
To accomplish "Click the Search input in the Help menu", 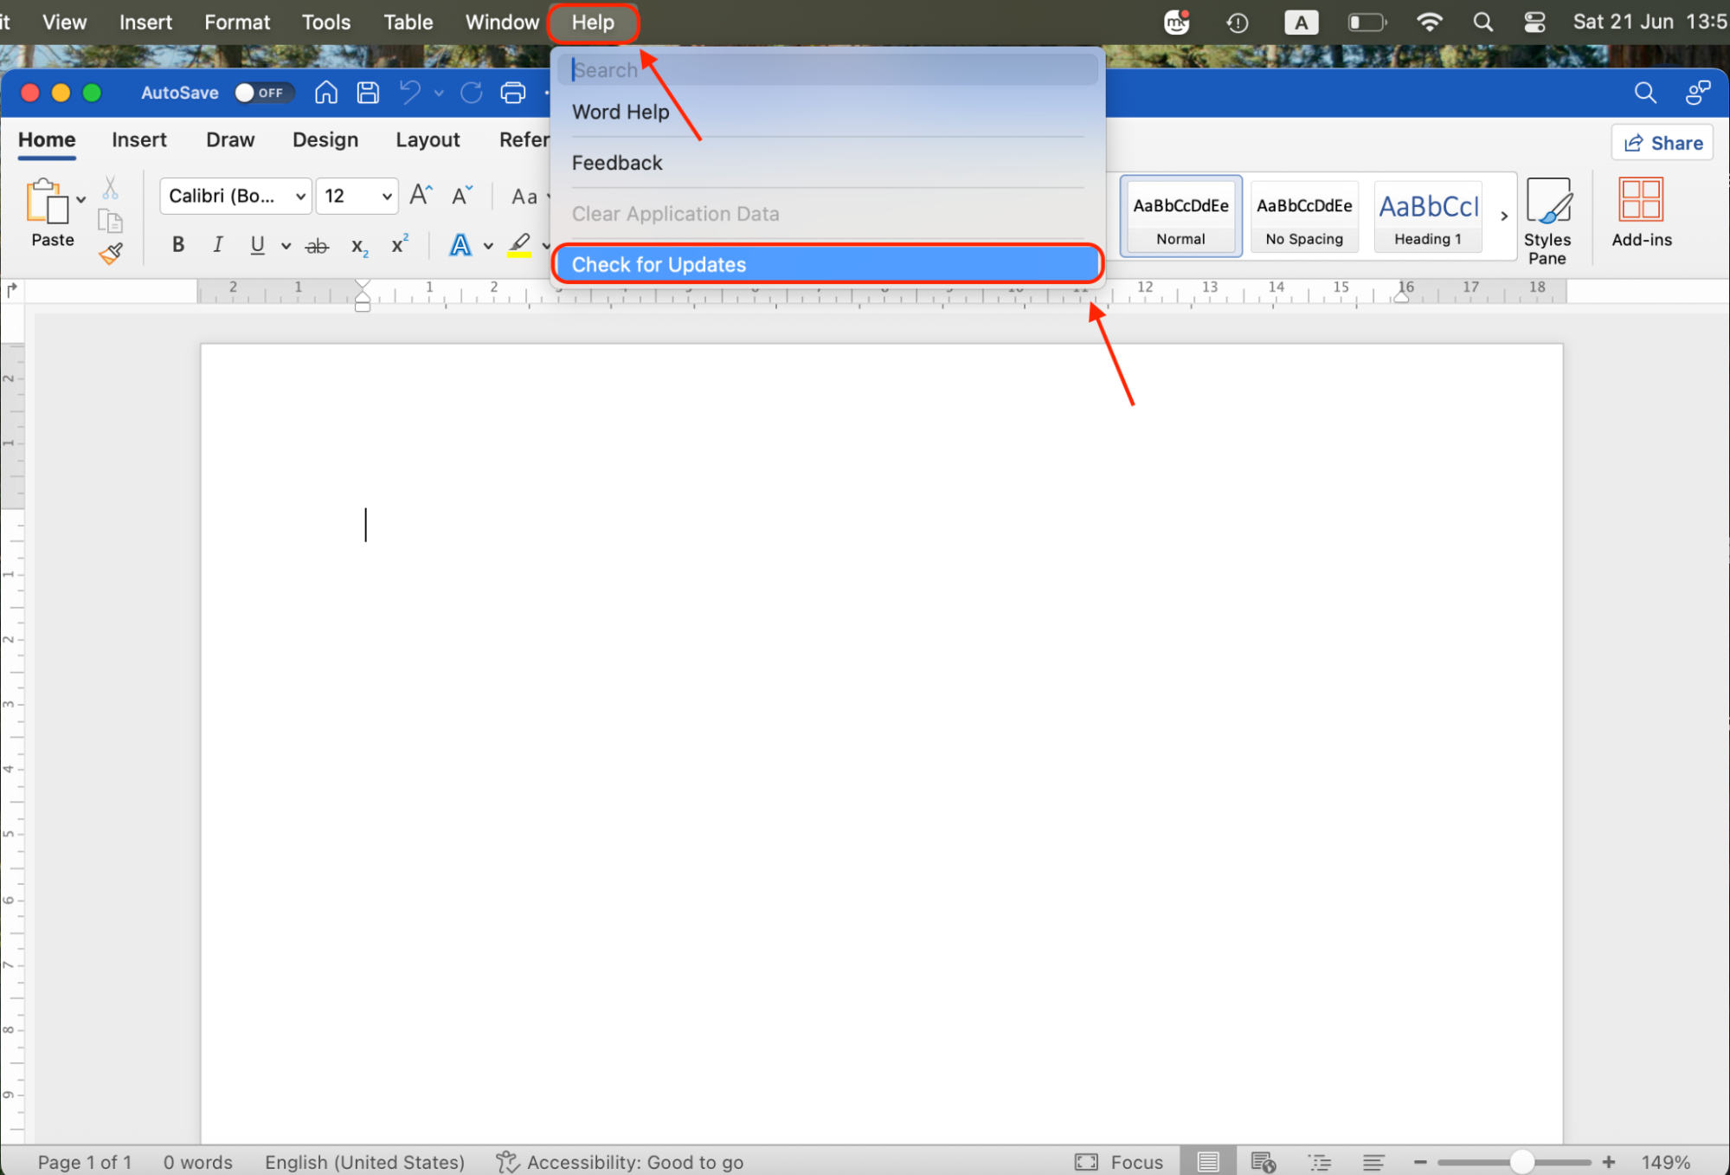I will (x=826, y=69).
